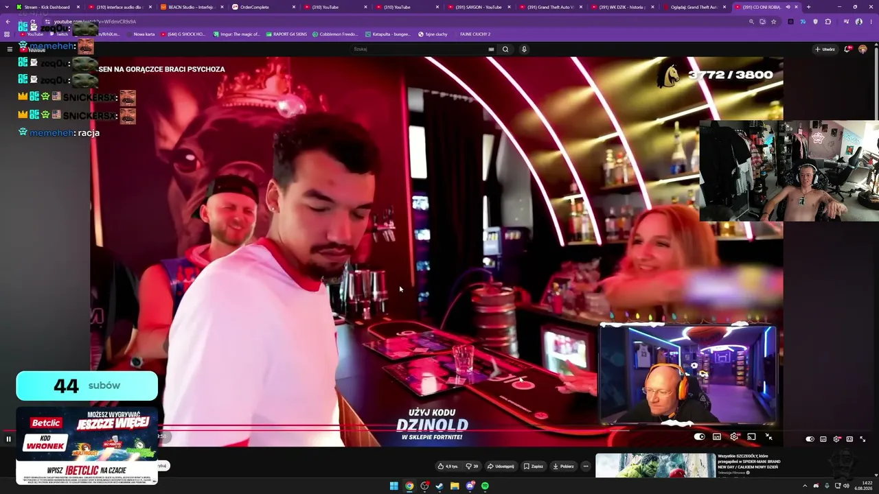Viewport: 879px width, 494px height.
Task: Open Steam from the taskbar
Action: [439, 486]
